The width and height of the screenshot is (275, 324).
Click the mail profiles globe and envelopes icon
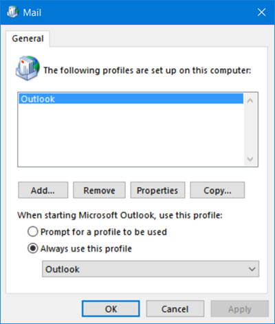coord(27,68)
